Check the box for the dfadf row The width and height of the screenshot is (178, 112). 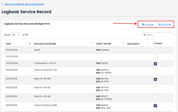(155, 50)
